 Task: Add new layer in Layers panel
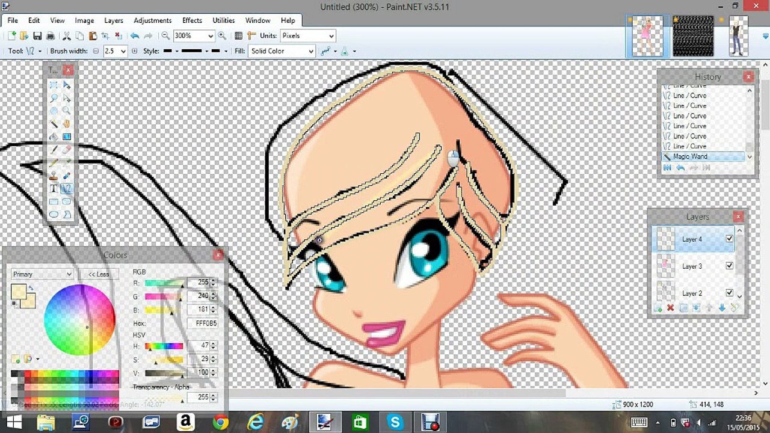tap(658, 308)
